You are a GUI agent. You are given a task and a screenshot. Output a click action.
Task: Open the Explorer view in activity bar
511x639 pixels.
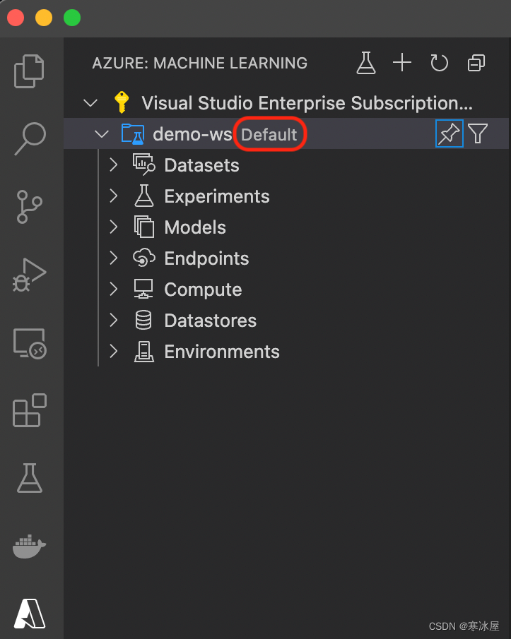coord(30,71)
